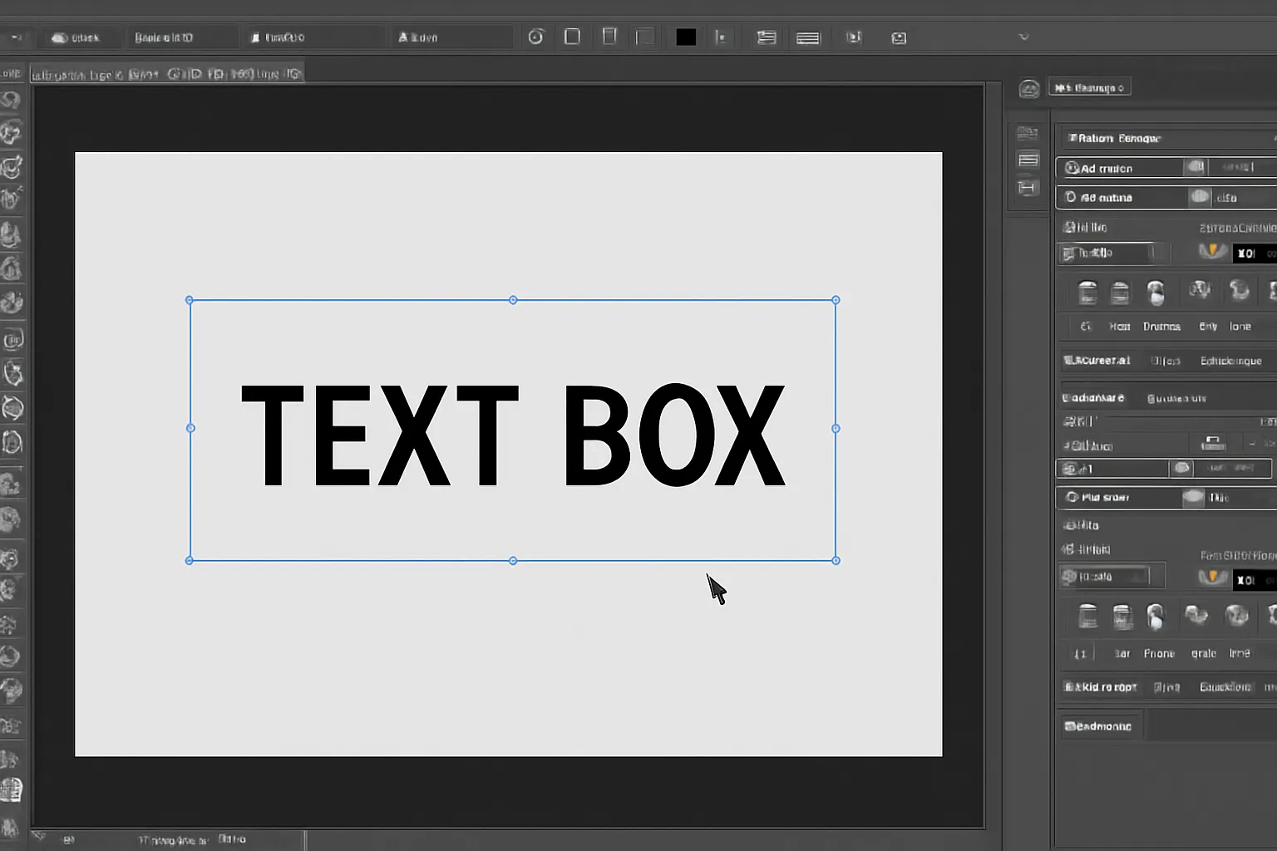Toggle the switch in the "natuna" row
Image resolution: width=1277 pixels, height=851 pixels.
tap(1200, 197)
